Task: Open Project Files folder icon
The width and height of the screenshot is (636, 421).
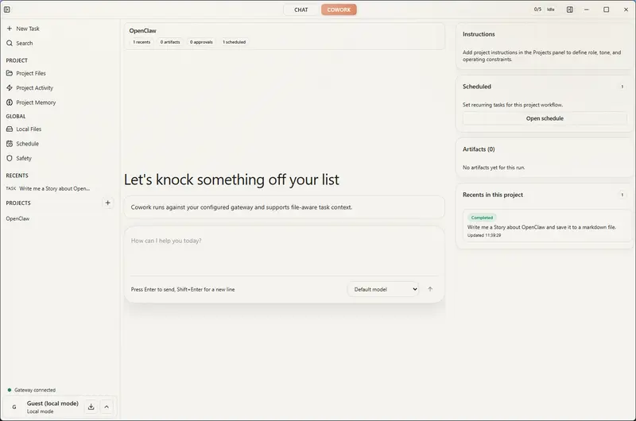Action: [10, 73]
